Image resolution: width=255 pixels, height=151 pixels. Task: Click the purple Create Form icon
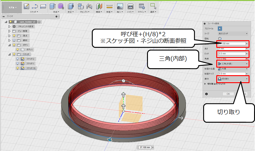click(x=61, y=6)
